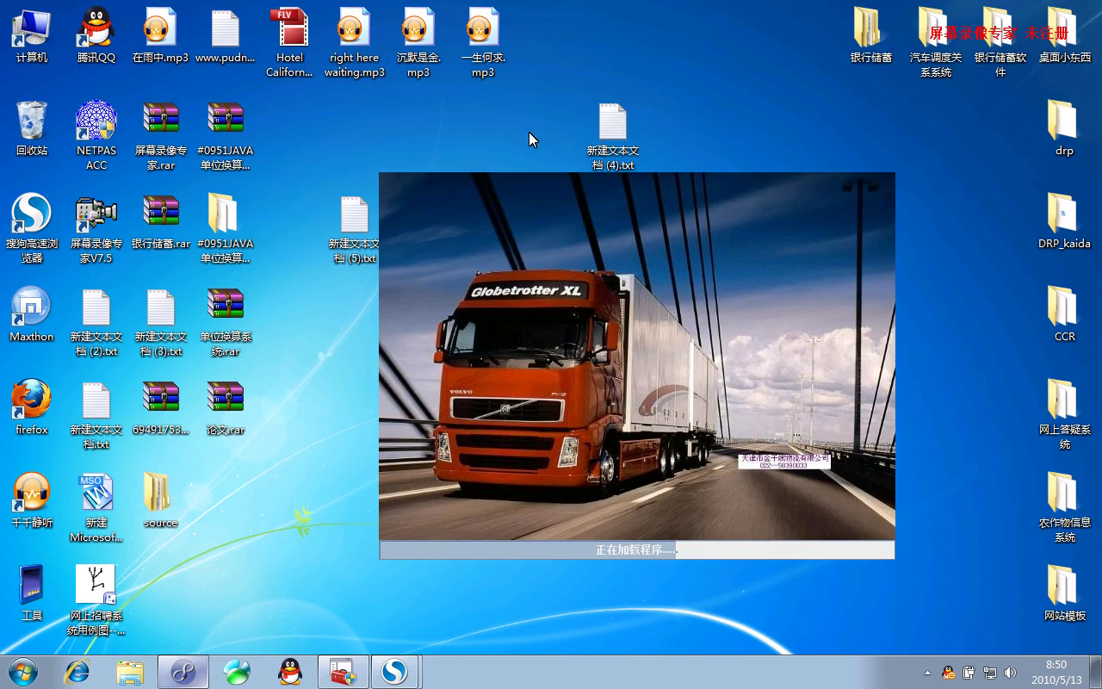The width and height of the screenshot is (1102, 689).
Task: Select the 工具 desktop icon
Action: point(32,593)
